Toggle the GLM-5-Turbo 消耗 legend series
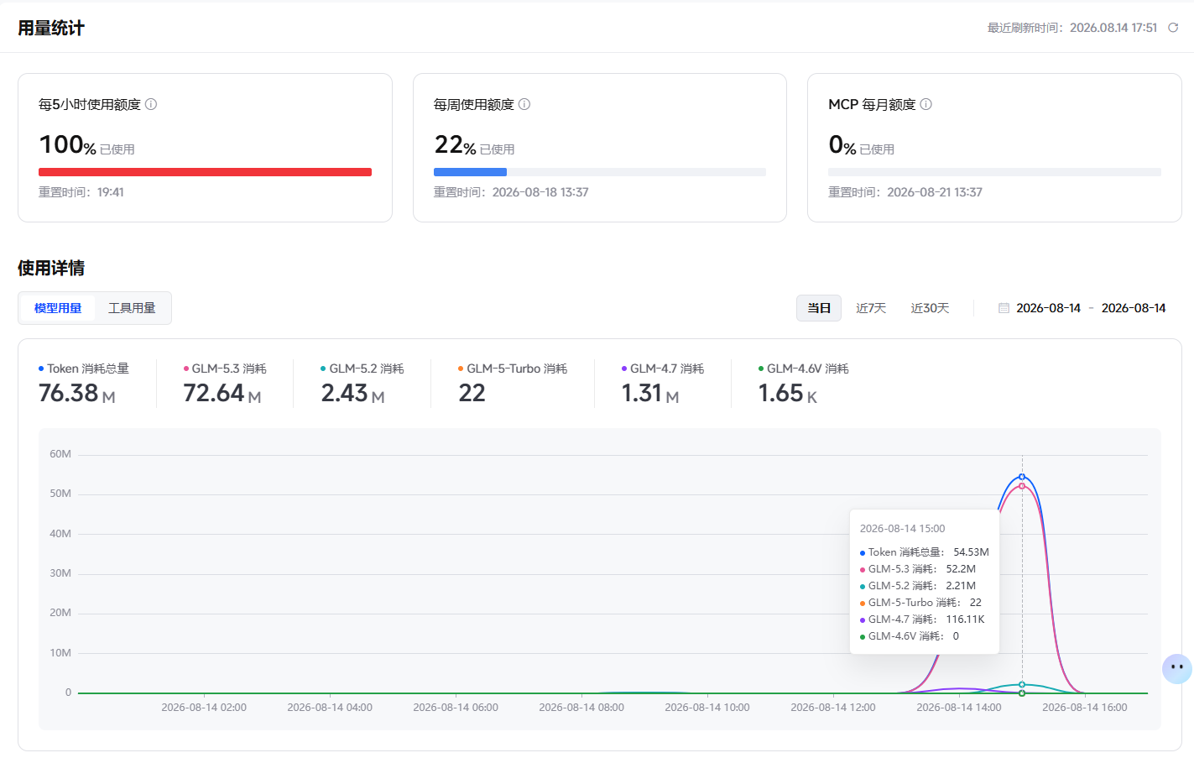 [x=513, y=369]
